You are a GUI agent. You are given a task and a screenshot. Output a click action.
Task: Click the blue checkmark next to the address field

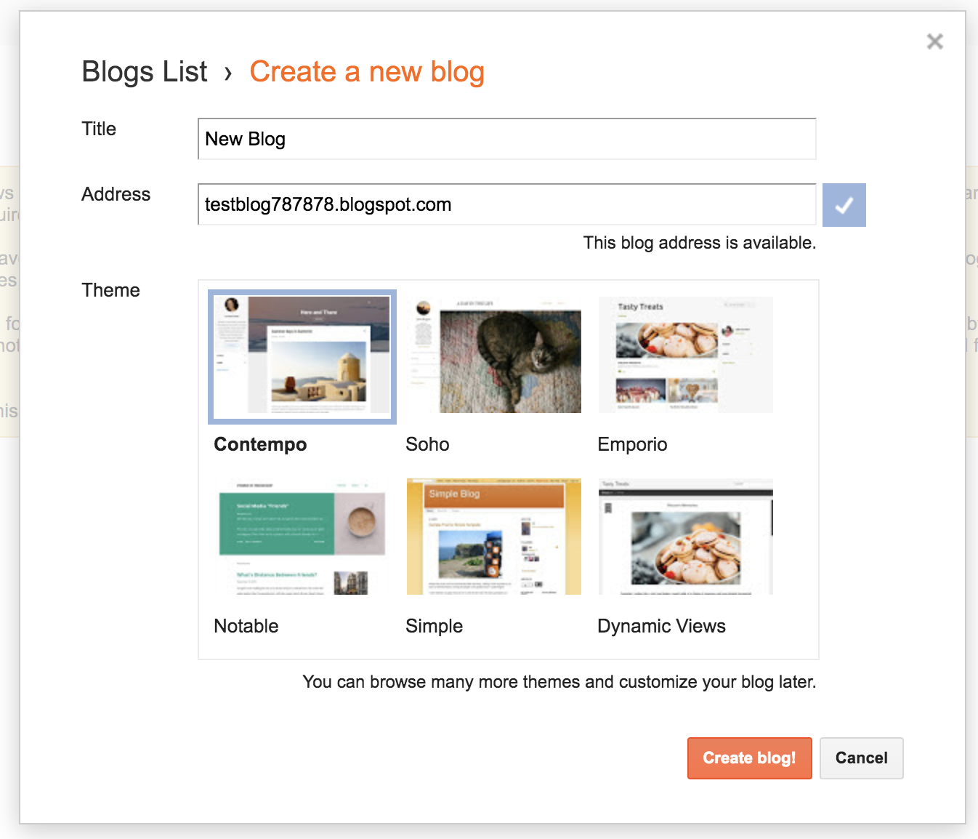(844, 205)
